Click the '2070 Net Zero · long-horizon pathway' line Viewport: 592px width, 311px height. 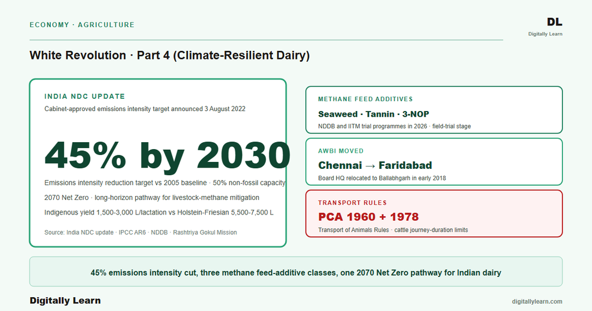click(x=152, y=198)
